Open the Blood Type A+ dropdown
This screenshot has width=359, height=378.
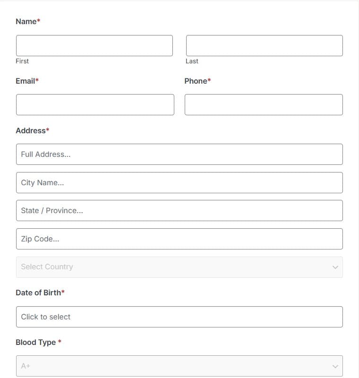click(179, 366)
